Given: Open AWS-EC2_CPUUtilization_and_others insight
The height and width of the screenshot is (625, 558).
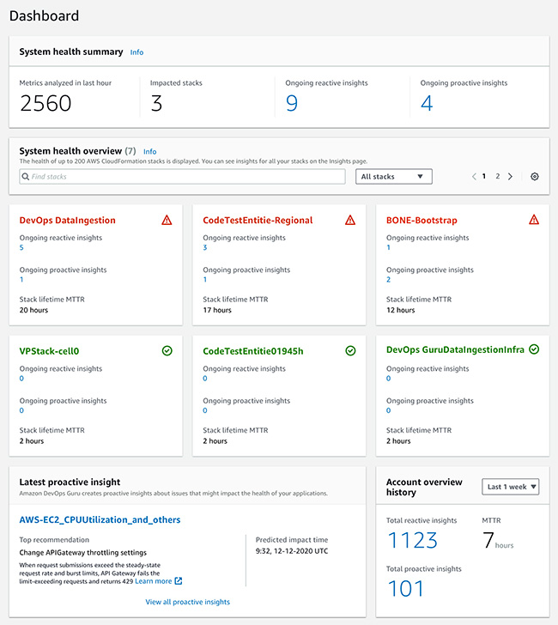Looking at the screenshot, I should [100, 519].
